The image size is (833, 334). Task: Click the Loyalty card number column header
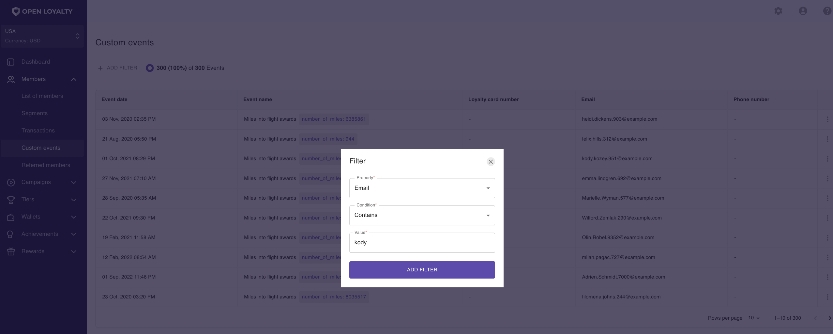pyautogui.click(x=493, y=99)
